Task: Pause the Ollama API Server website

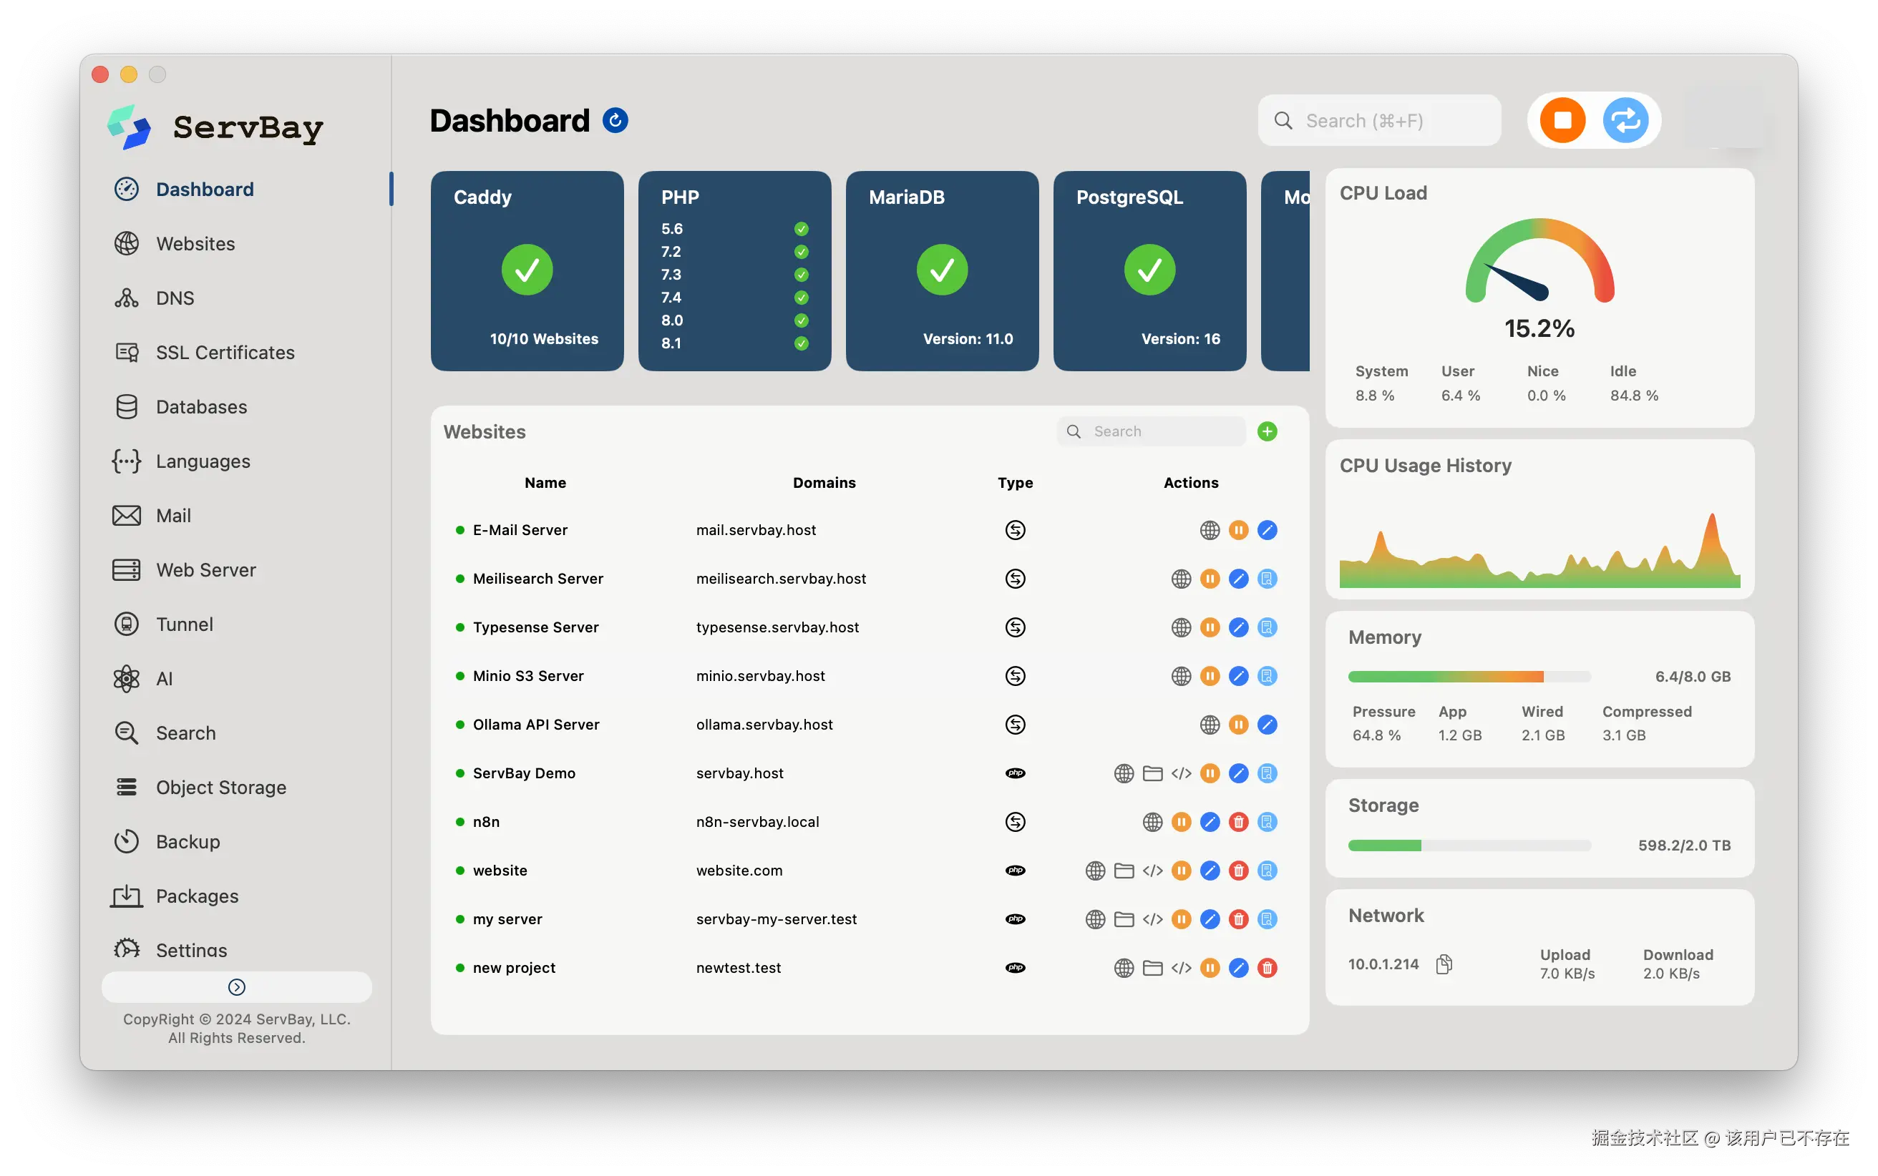Action: pyautogui.click(x=1238, y=725)
